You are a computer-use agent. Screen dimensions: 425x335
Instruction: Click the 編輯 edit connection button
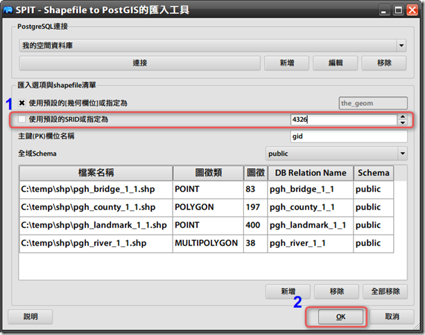336,63
